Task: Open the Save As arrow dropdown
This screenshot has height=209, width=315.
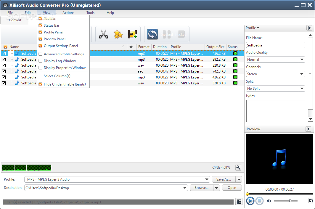Action: click(239, 179)
